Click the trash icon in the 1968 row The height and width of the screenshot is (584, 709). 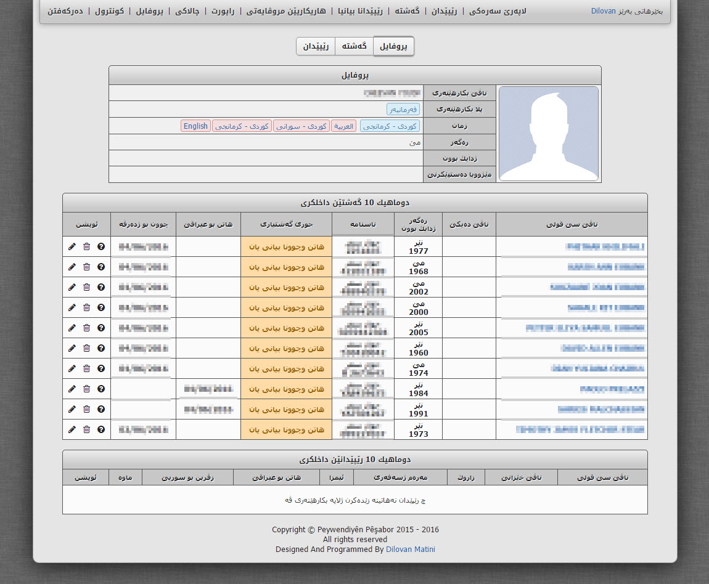click(86, 267)
